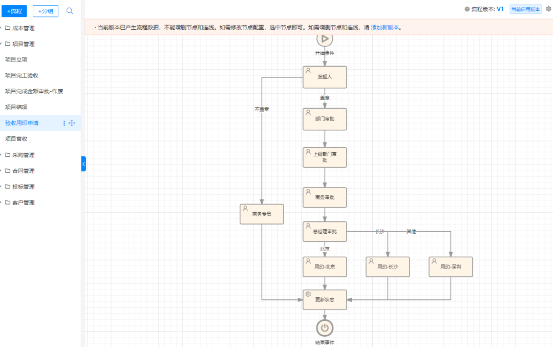This screenshot has width=553, height=347.
Task: Open the 项目完工验收 process
Action: (x=22, y=75)
